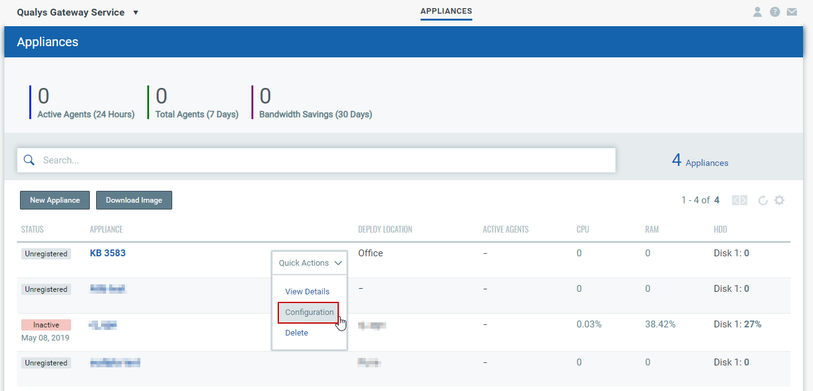Viewport: 813px width, 391px height.
Task: Refresh the appliance list with the reload icon
Action: pos(762,200)
